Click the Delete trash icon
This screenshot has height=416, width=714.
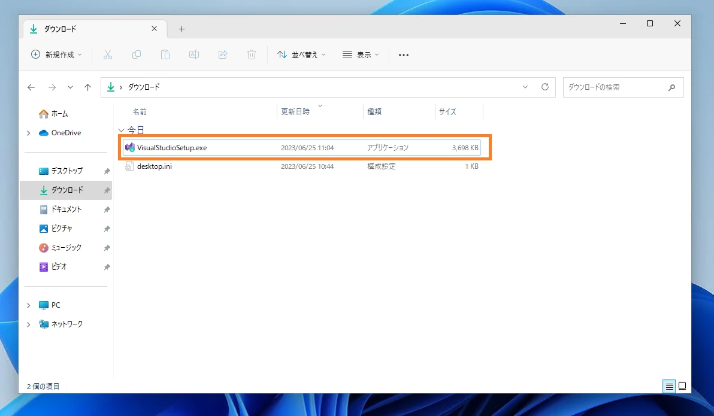pos(252,54)
